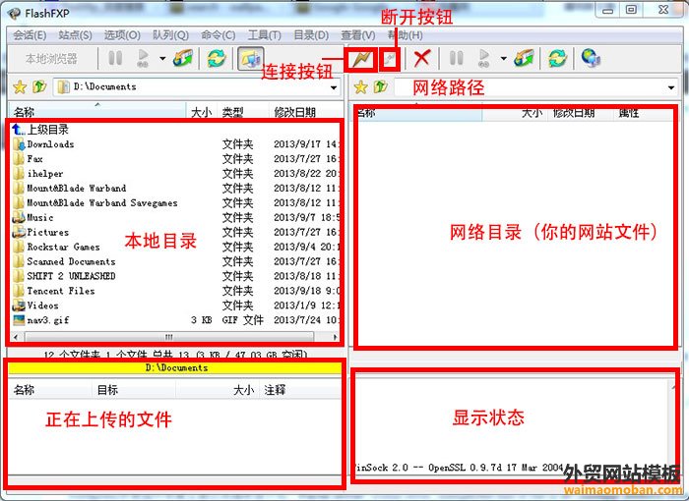
Task: Click the right pane pause icon
Action: pyautogui.click(x=456, y=58)
